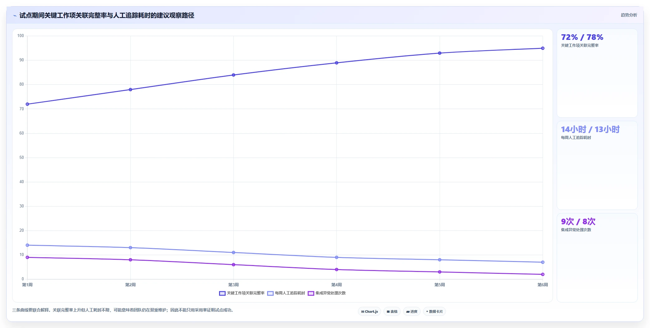
Task: Click the 人工追踪耗时 point at 第2周
Action: 130,248
